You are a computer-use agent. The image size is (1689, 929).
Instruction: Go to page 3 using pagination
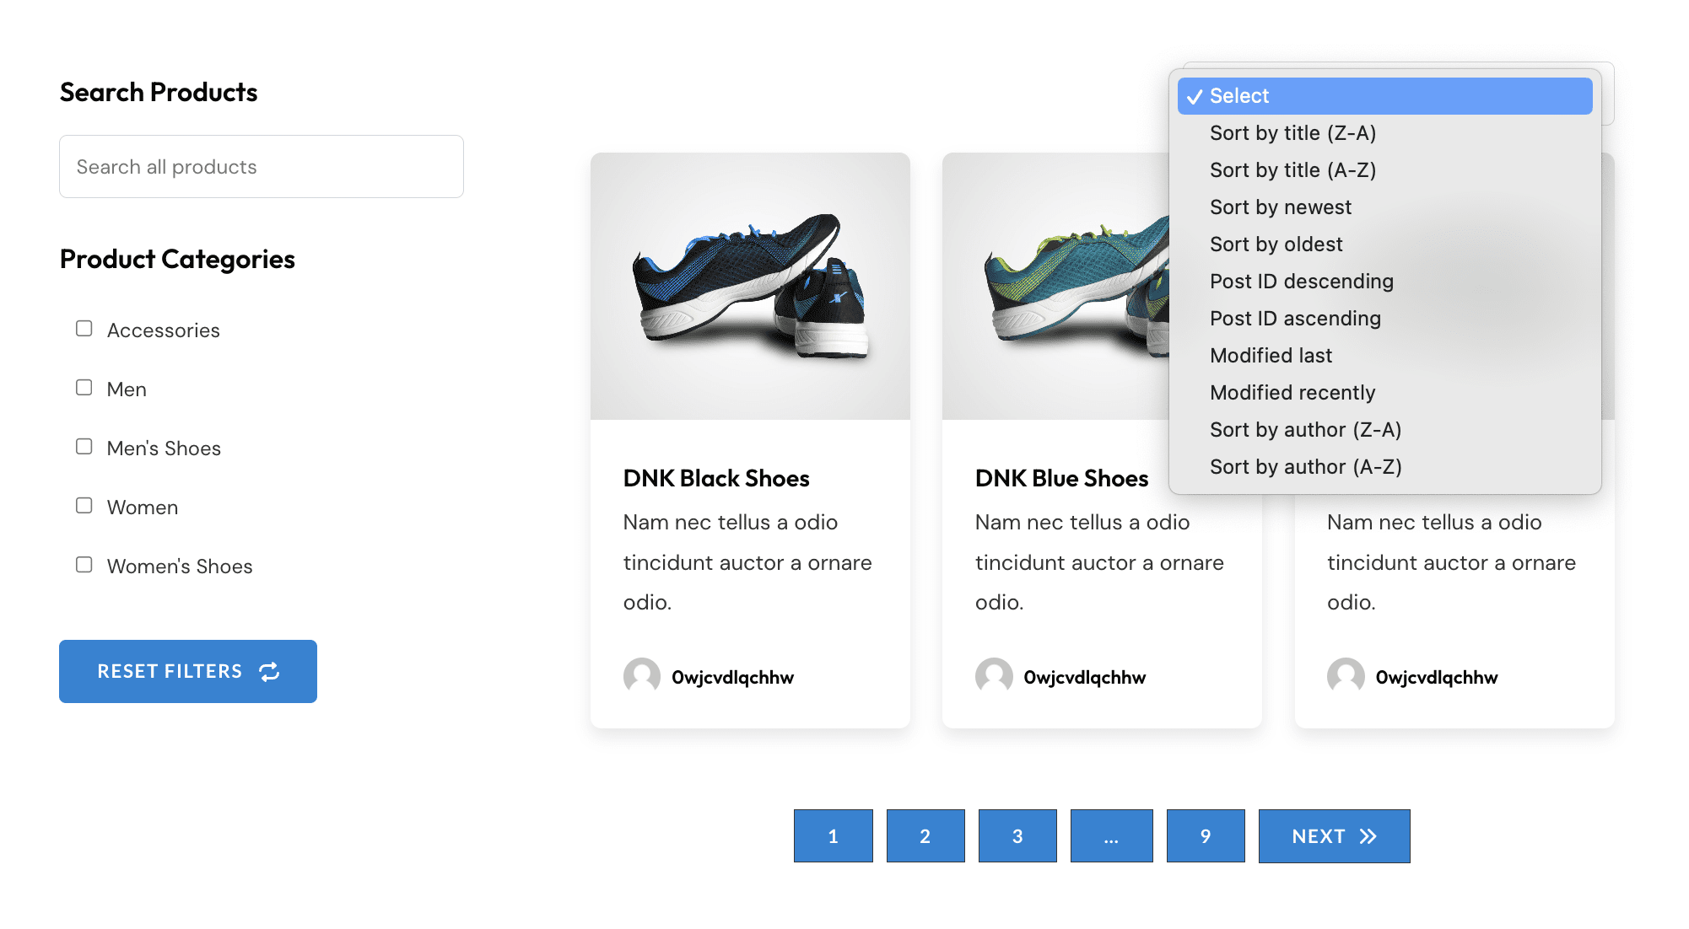click(1017, 836)
